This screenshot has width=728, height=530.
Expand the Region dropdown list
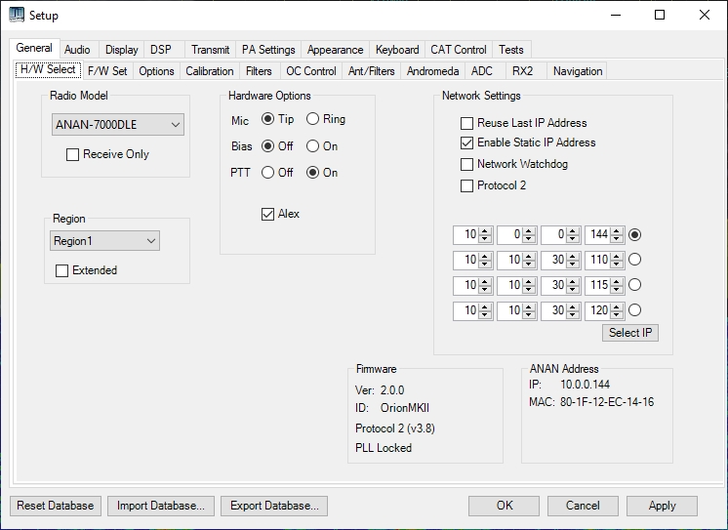tap(104, 241)
